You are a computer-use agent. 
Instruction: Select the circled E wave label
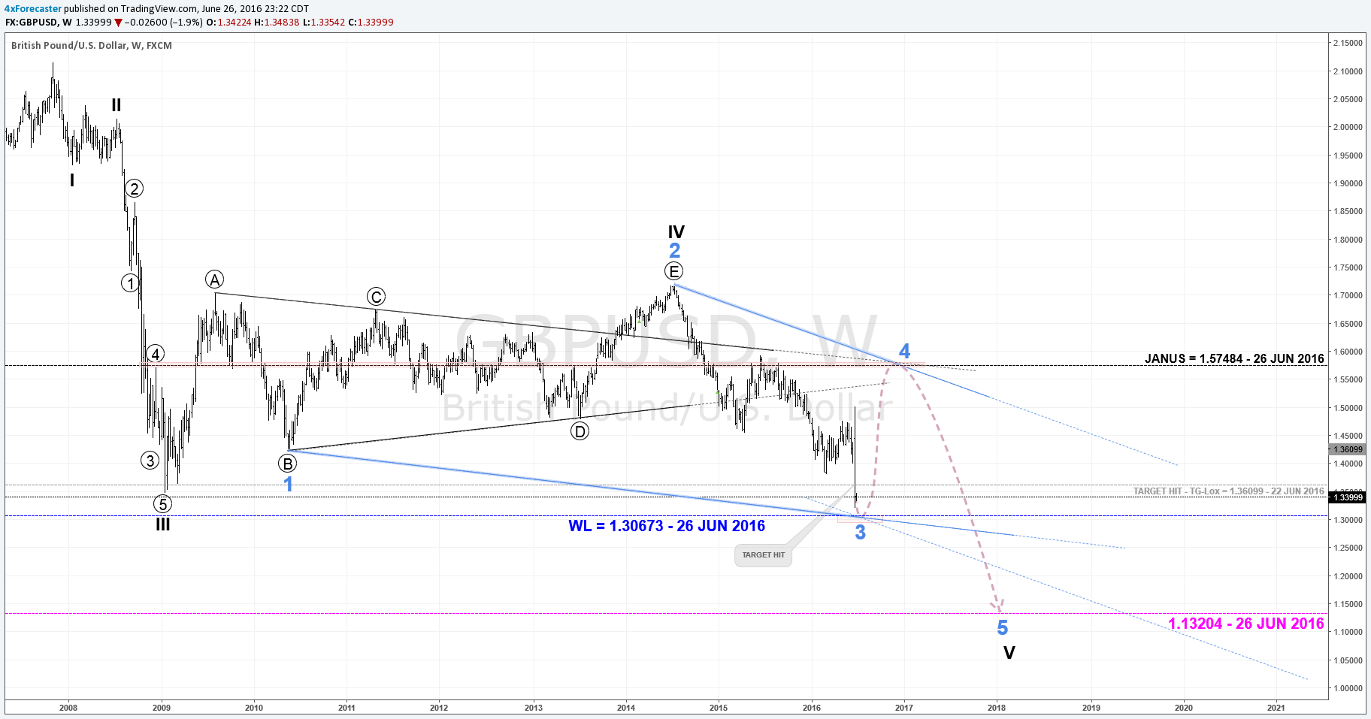coord(674,271)
